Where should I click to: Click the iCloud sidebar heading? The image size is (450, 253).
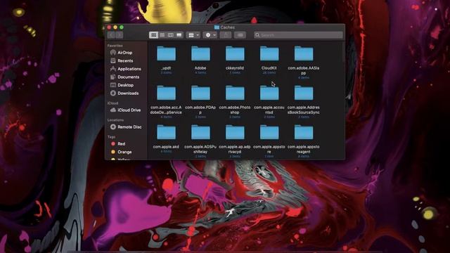(112, 103)
